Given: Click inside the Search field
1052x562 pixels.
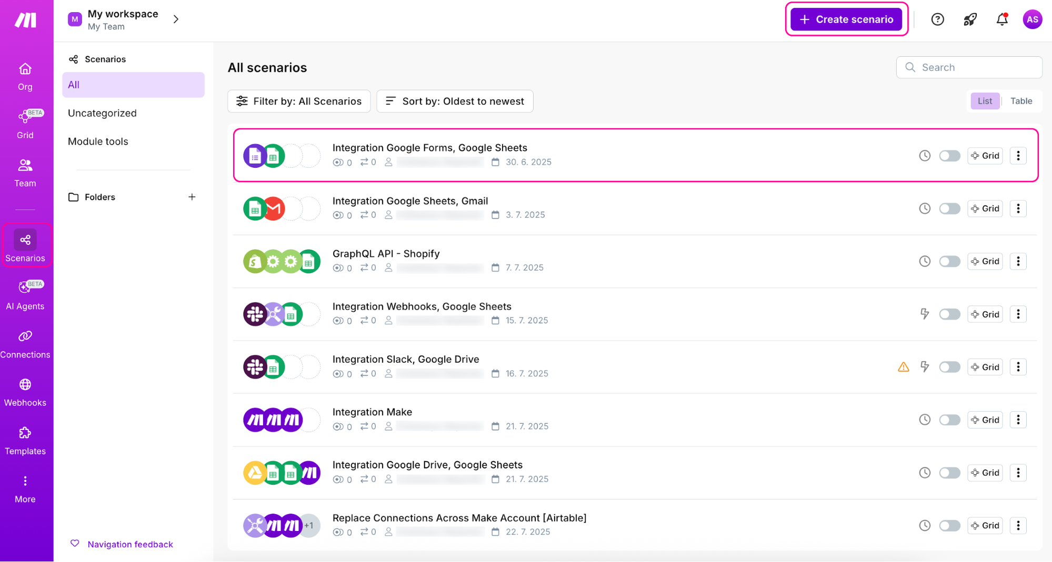Looking at the screenshot, I should tap(969, 67).
